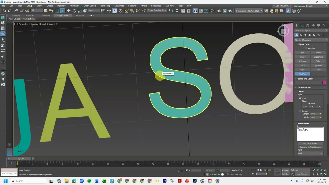Viewport: 329px width, 185px height.
Task: Click the Text input box containing TextPlus
Action: 310,134
